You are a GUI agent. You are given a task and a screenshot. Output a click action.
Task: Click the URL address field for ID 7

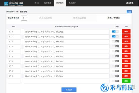point(67,66)
